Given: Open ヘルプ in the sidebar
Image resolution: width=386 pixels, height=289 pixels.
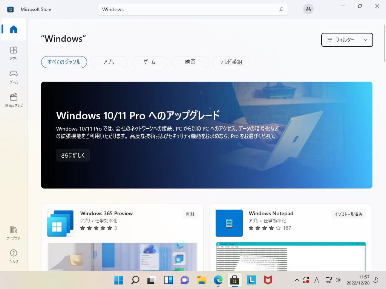Looking at the screenshot, I should (14, 256).
